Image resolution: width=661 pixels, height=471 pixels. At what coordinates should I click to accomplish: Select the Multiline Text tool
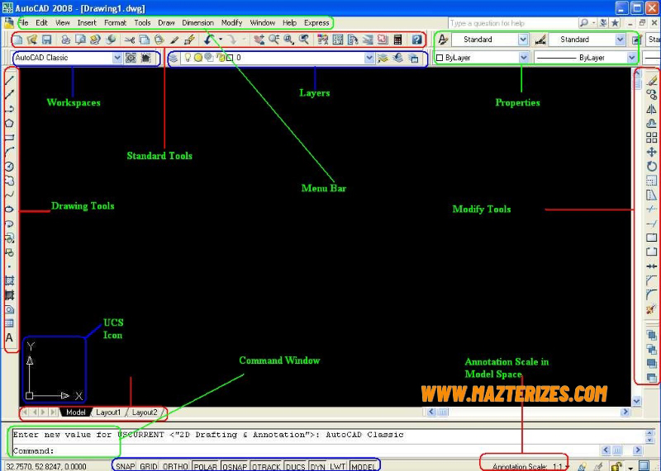[x=9, y=338]
